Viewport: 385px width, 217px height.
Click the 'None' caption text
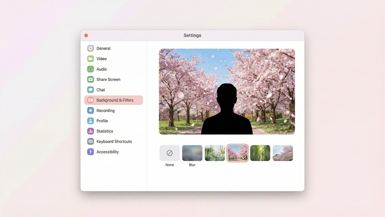[x=169, y=165]
